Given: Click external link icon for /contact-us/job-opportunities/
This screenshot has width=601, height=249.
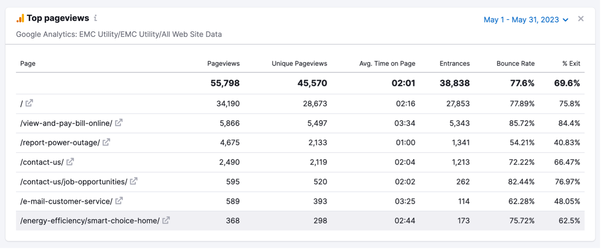Looking at the screenshot, I should tap(134, 181).
